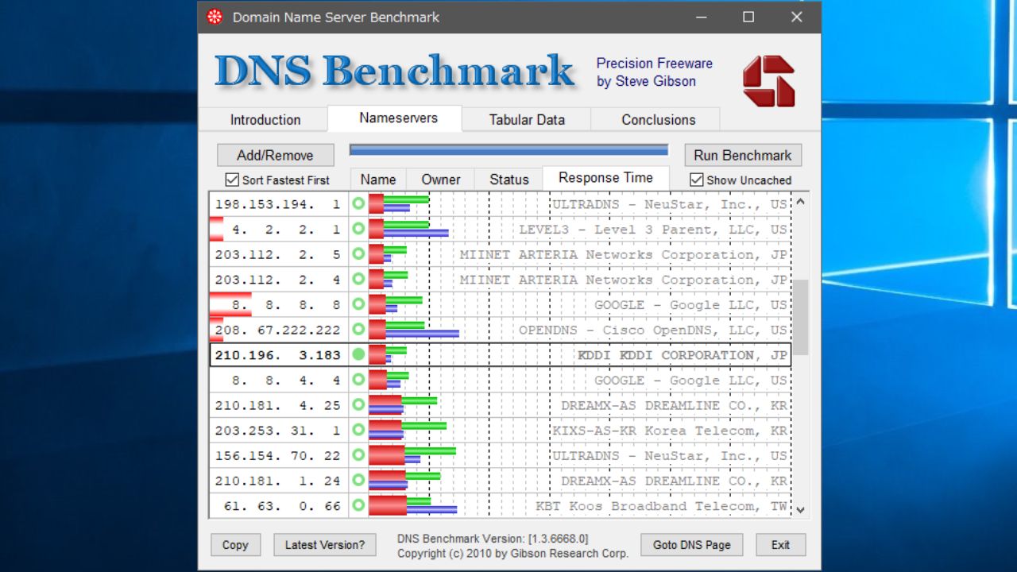Click the scroll down arrow of server list
Image resolution: width=1017 pixels, height=572 pixels.
800,509
